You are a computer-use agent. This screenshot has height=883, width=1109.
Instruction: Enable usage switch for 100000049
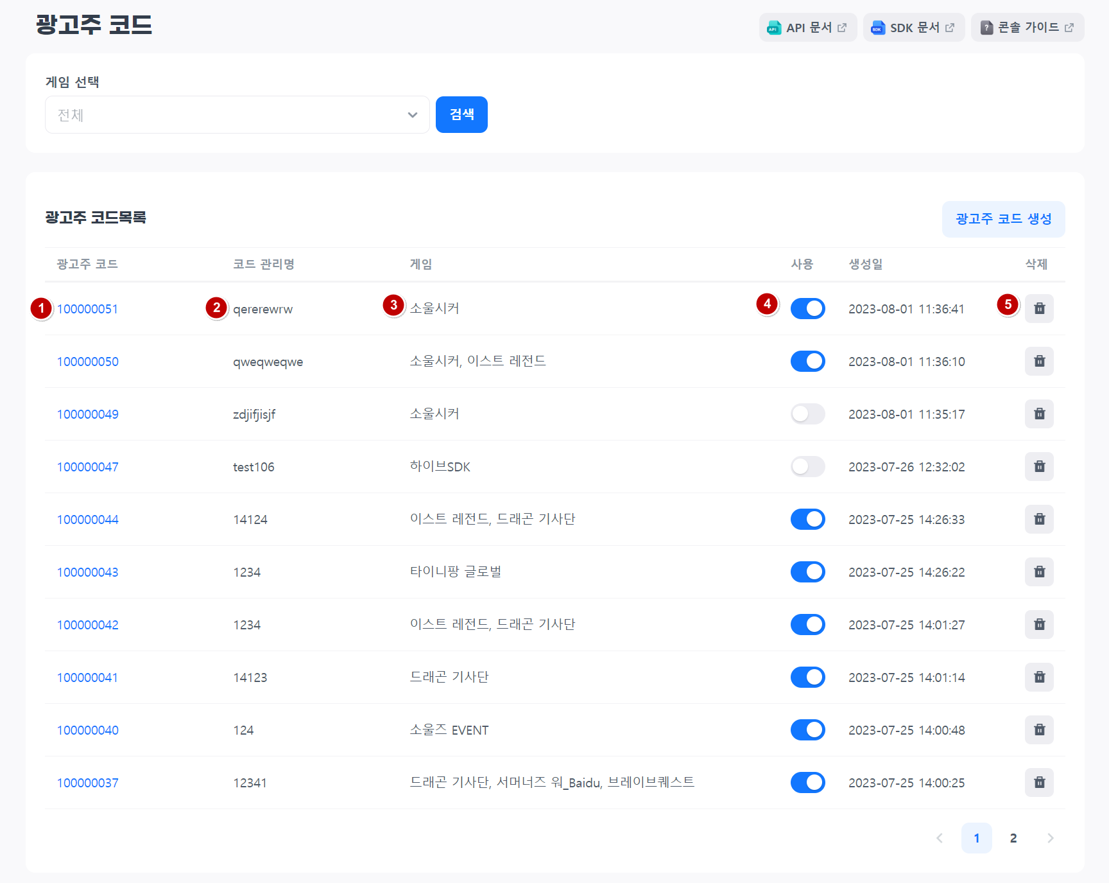[807, 414]
